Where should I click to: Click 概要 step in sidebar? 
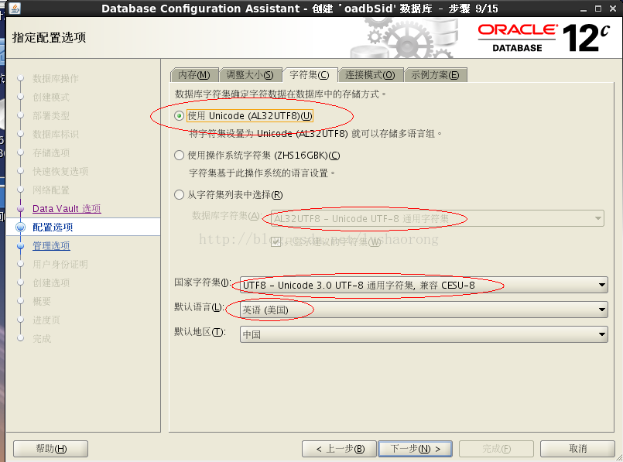[42, 302]
